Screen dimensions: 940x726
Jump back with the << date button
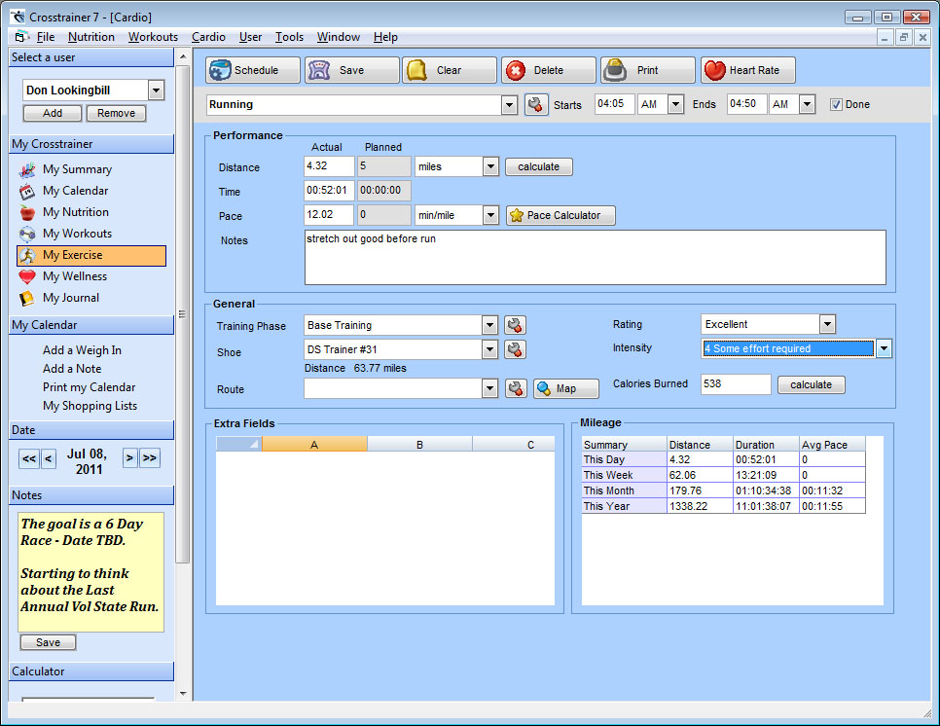pyautogui.click(x=29, y=458)
